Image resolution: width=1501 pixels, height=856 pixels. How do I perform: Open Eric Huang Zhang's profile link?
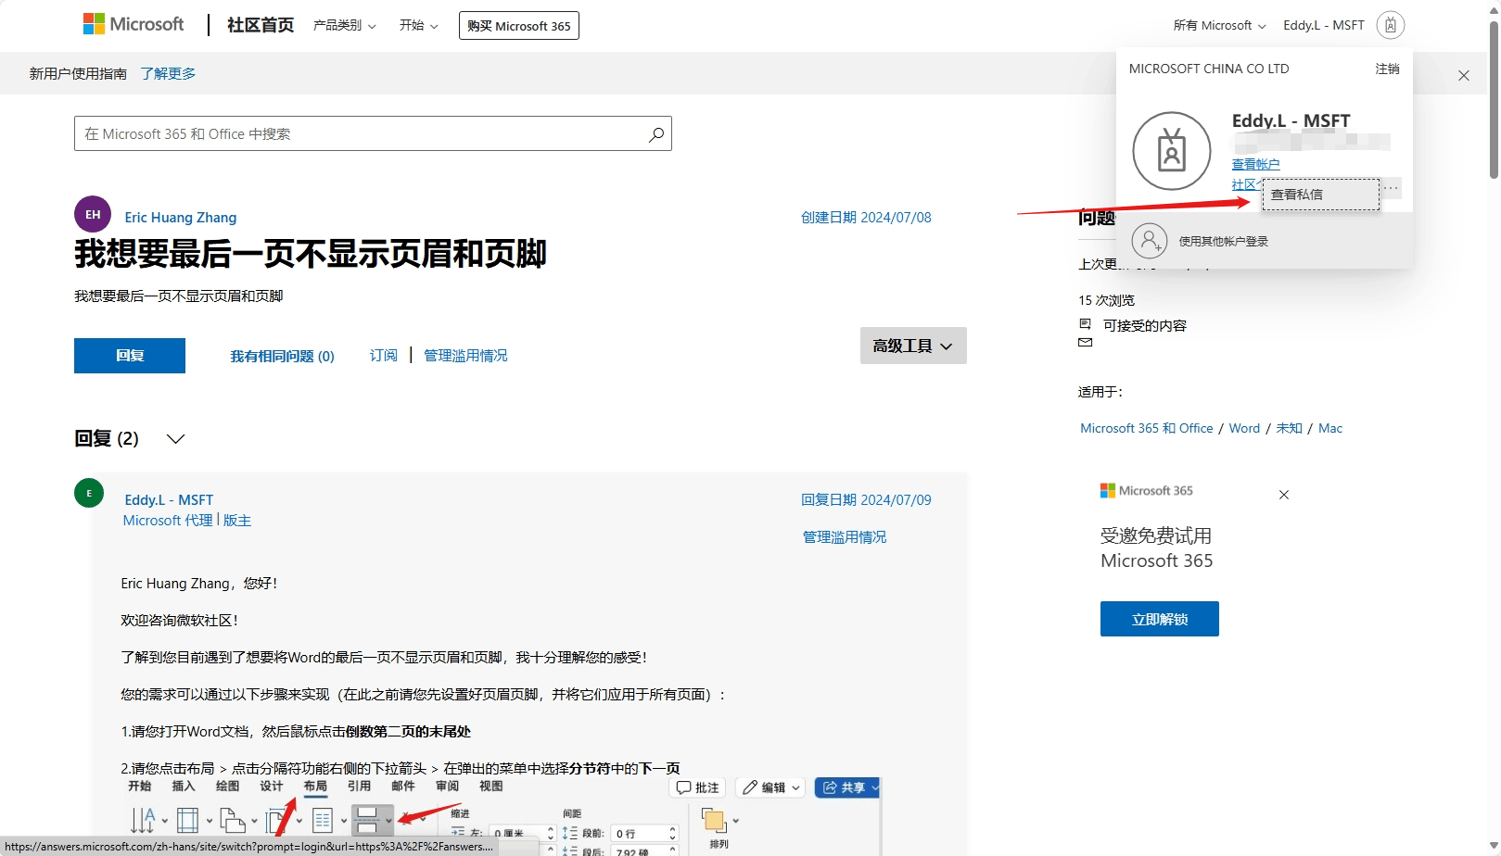tap(181, 218)
